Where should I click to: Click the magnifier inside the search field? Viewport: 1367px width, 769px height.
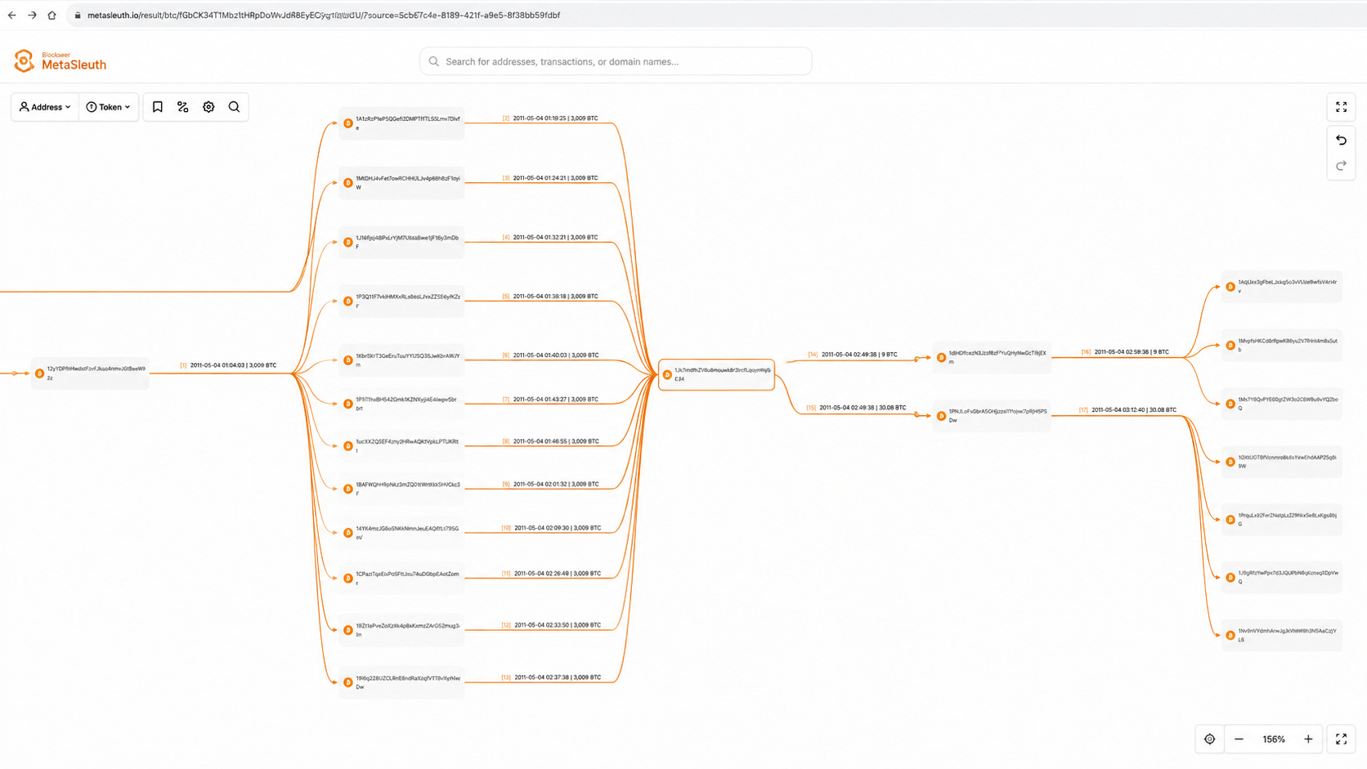point(434,61)
